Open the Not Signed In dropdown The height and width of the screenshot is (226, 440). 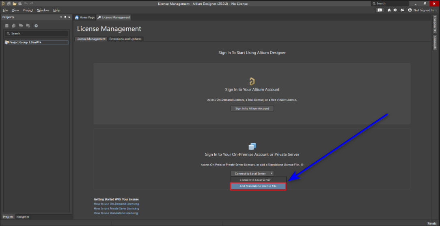(x=425, y=10)
